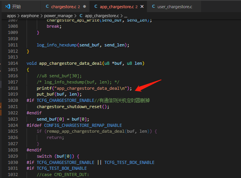The height and width of the screenshot is (178, 241).
Task: Click the C icon on app_chargestore.c tab
Action: [96, 6]
